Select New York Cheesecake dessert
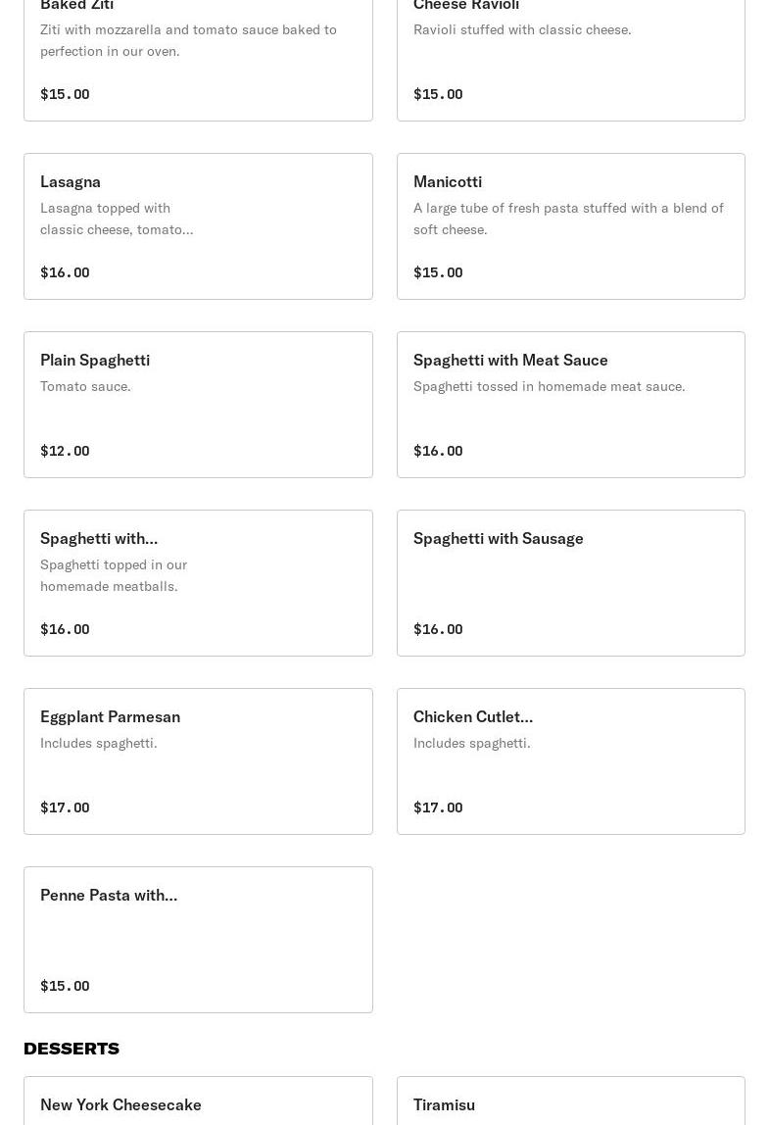This screenshot has width=769, height=1125. click(198, 1101)
